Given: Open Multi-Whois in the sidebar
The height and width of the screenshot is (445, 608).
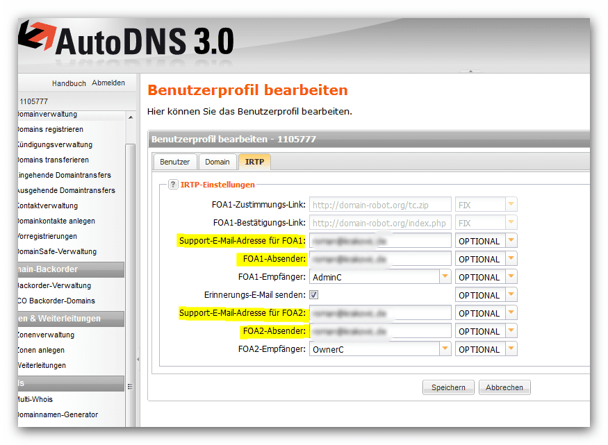Looking at the screenshot, I should tap(35, 399).
